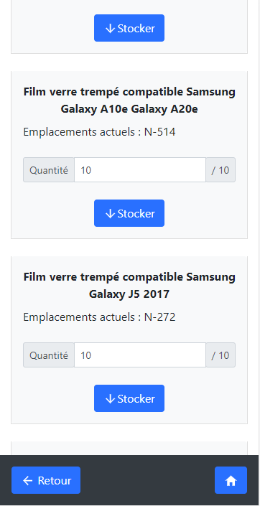This screenshot has height=506, width=260.
Task: Focus quantity field for Galaxy A10e A20e
Action: coord(140,169)
